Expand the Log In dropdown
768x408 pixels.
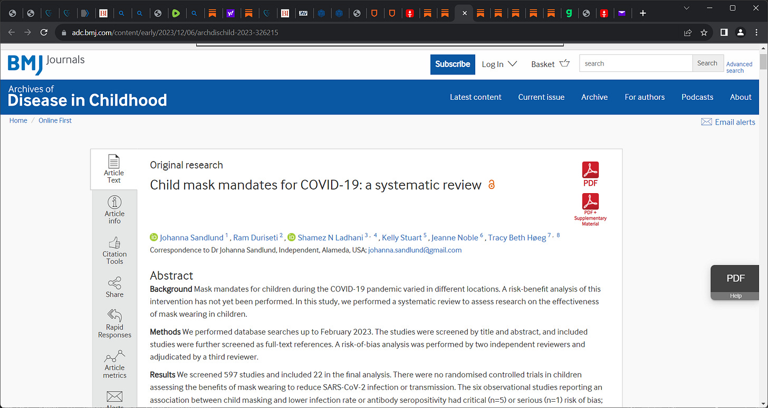point(499,64)
